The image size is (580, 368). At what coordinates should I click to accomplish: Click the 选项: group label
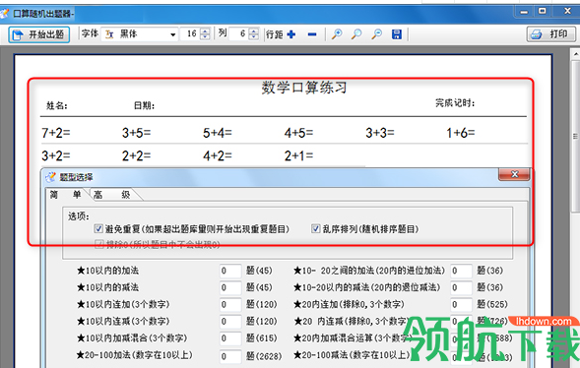point(79,216)
